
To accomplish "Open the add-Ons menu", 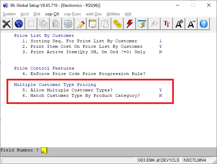I will 94,14.
